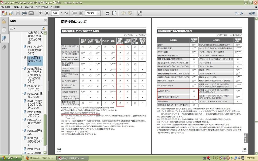Viewport: 258px width, 161px height.
Task: Click the document vertical scrollbar thumb
Action: 256,122
